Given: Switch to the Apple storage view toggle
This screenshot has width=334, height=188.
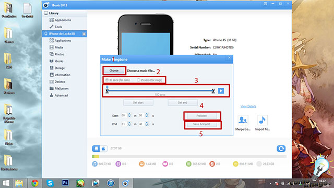Looking at the screenshot, I should [103, 148].
